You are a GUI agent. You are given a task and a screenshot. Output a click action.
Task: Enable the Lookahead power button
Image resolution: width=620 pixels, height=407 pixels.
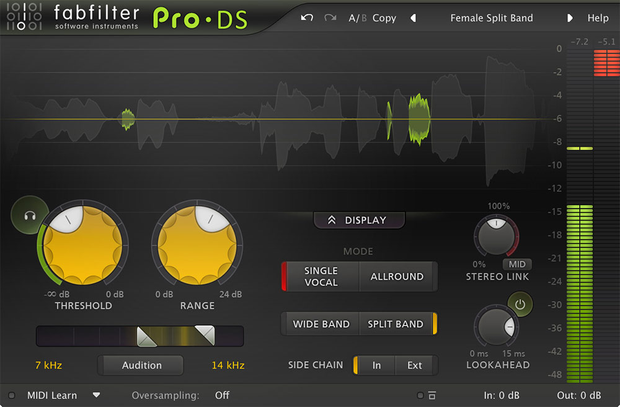[x=520, y=304]
